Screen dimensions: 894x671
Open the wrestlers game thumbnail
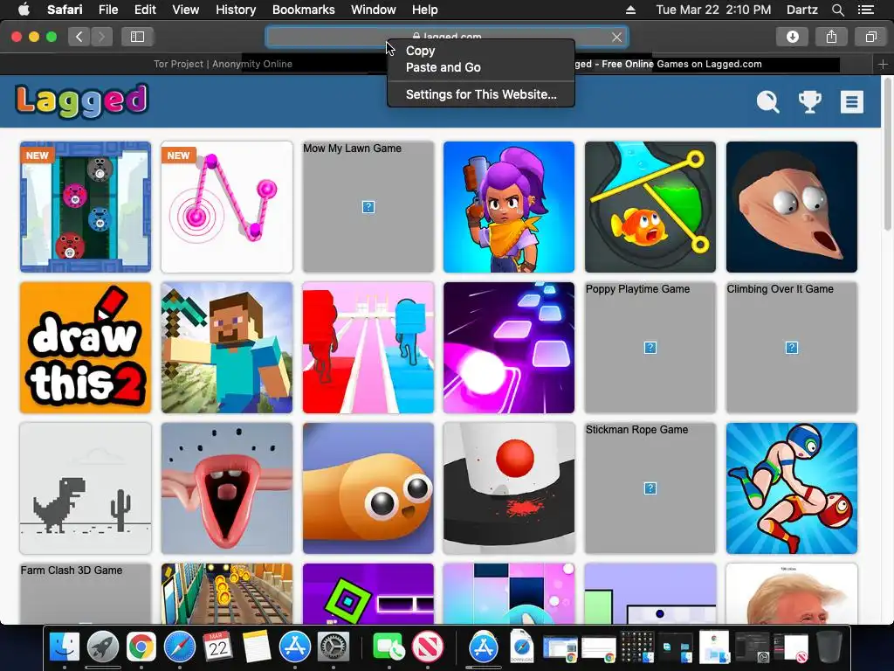click(791, 488)
